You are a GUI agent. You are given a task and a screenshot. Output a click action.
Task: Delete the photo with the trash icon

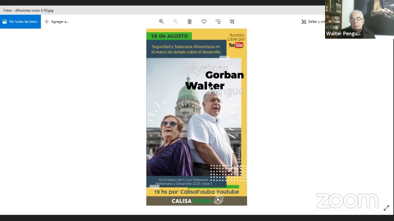[x=190, y=21]
